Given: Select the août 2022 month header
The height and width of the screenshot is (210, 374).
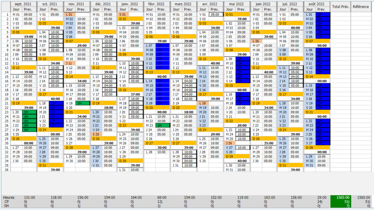Looking at the screenshot, I should [317, 4].
